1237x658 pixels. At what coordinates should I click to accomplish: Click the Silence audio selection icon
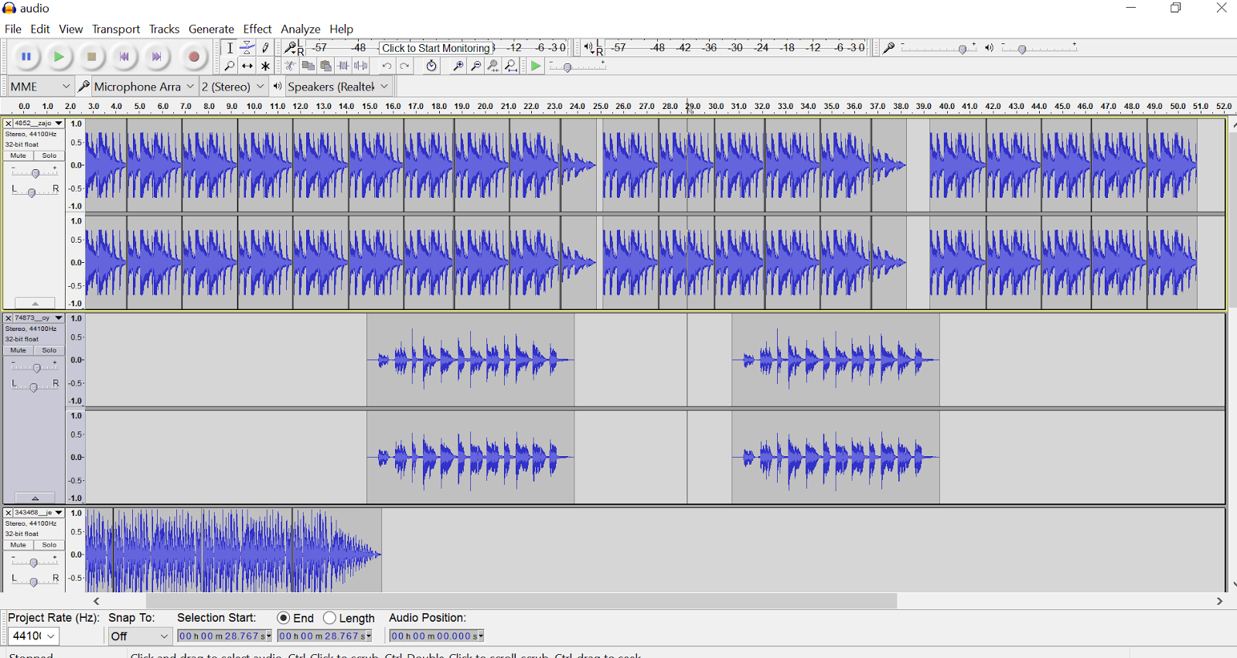[x=360, y=66]
